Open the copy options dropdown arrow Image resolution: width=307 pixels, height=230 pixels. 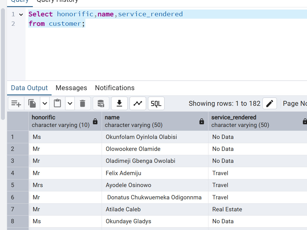pyautogui.click(x=45, y=103)
